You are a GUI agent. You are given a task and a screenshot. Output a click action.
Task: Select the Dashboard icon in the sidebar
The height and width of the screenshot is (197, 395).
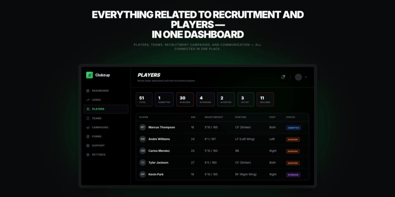tap(88, 91)
